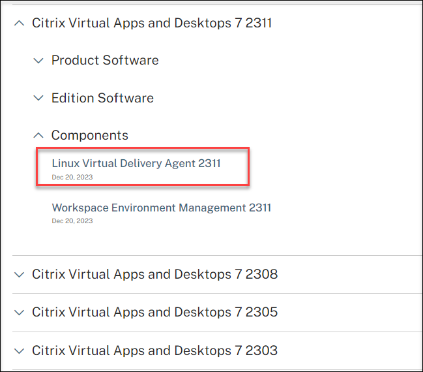Click the up chevron beside Components
This screenshot has height=372, width=423.
(x=38, y=135)
